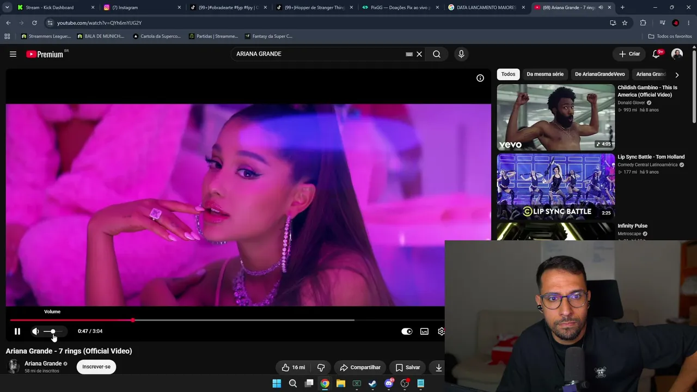Mute the video with the speaker icon
This screenshot has height=392, width=697.
tap(35, 331)
